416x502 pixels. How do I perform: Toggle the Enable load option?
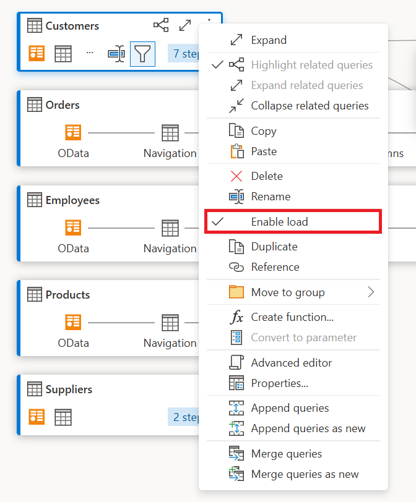[293, 221]
